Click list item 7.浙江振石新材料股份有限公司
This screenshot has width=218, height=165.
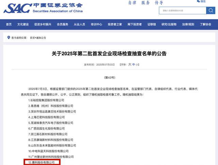coord(48,134)
